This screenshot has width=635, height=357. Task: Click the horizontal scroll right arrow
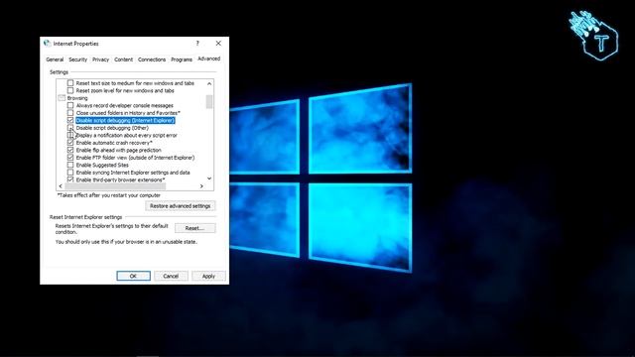(201, 186)
